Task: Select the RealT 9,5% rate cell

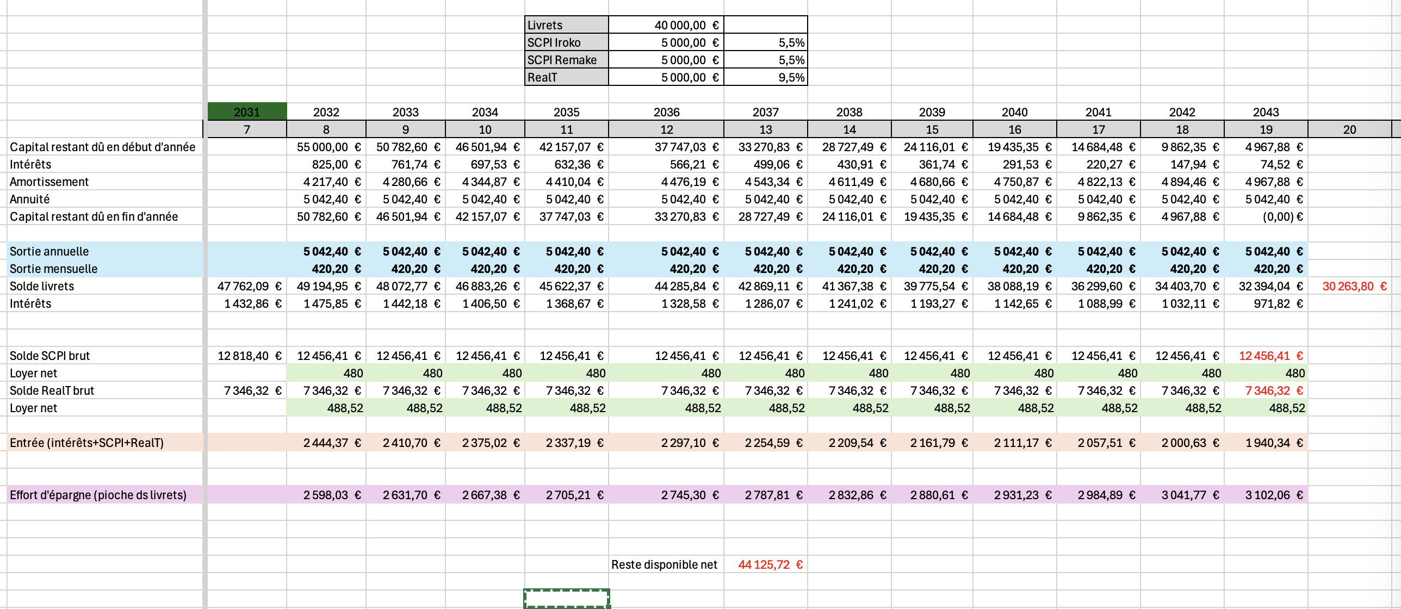Action: 766,77
